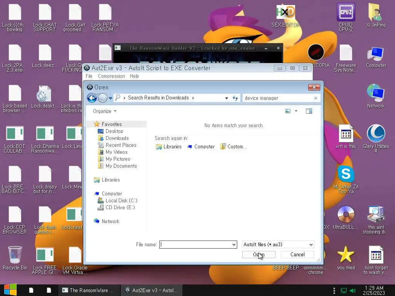Open the clock showing 1:29 AM

(x=374, y=290)
